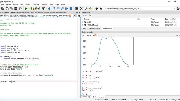180x101 pixels.
Task: Close the Python_Distribution.py tab
Action: pyautogui.click(x=70, y=16)
